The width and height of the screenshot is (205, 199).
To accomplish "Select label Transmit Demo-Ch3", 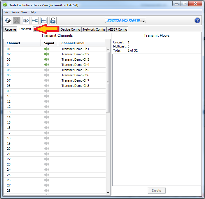I will pos(75,59).
